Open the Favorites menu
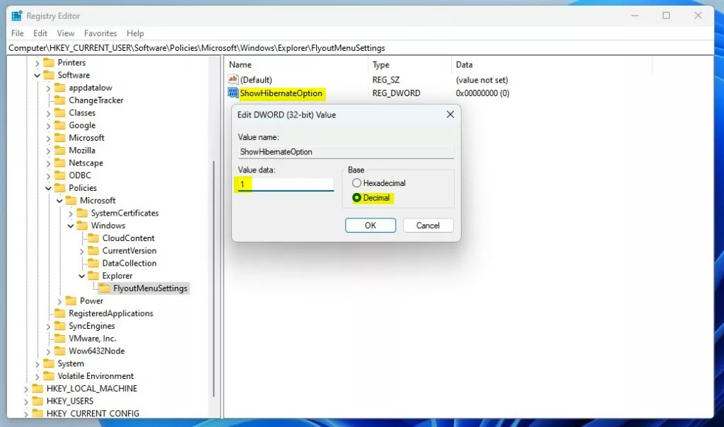724x427 pixels. [100, 33]
